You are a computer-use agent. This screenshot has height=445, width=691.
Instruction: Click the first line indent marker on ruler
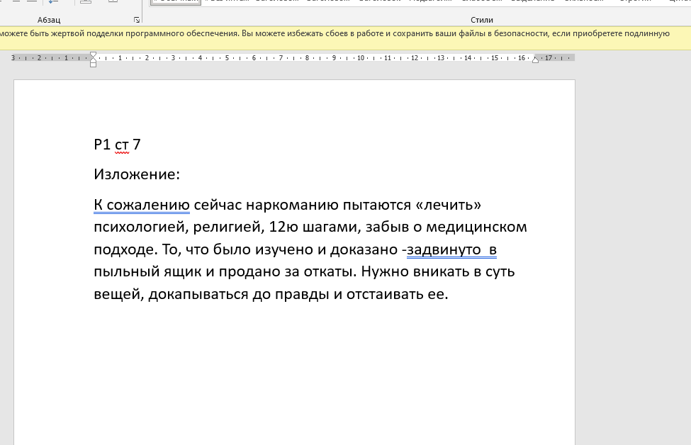tap(93, 55)
